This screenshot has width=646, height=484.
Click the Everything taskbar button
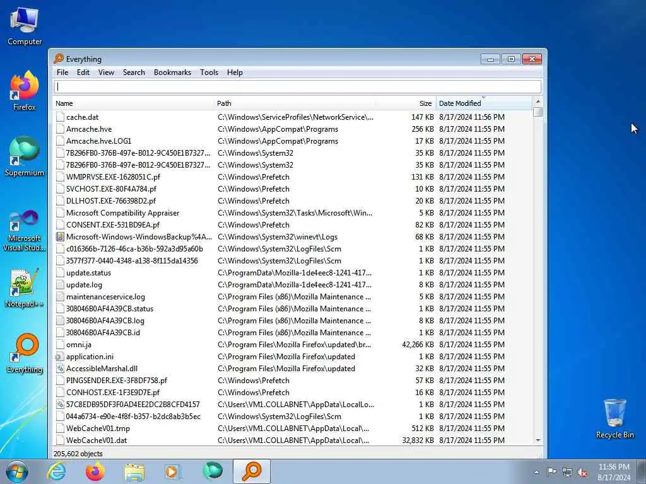click(x=252, y=471)
